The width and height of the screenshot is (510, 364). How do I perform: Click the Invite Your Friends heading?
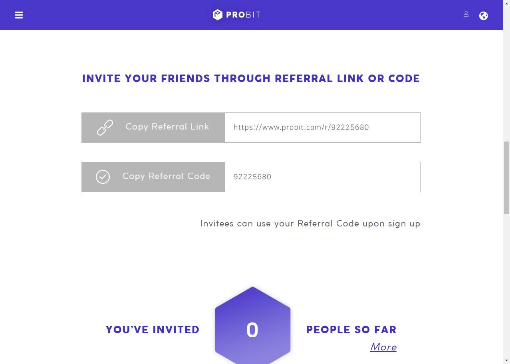click(x=251, y=79)
